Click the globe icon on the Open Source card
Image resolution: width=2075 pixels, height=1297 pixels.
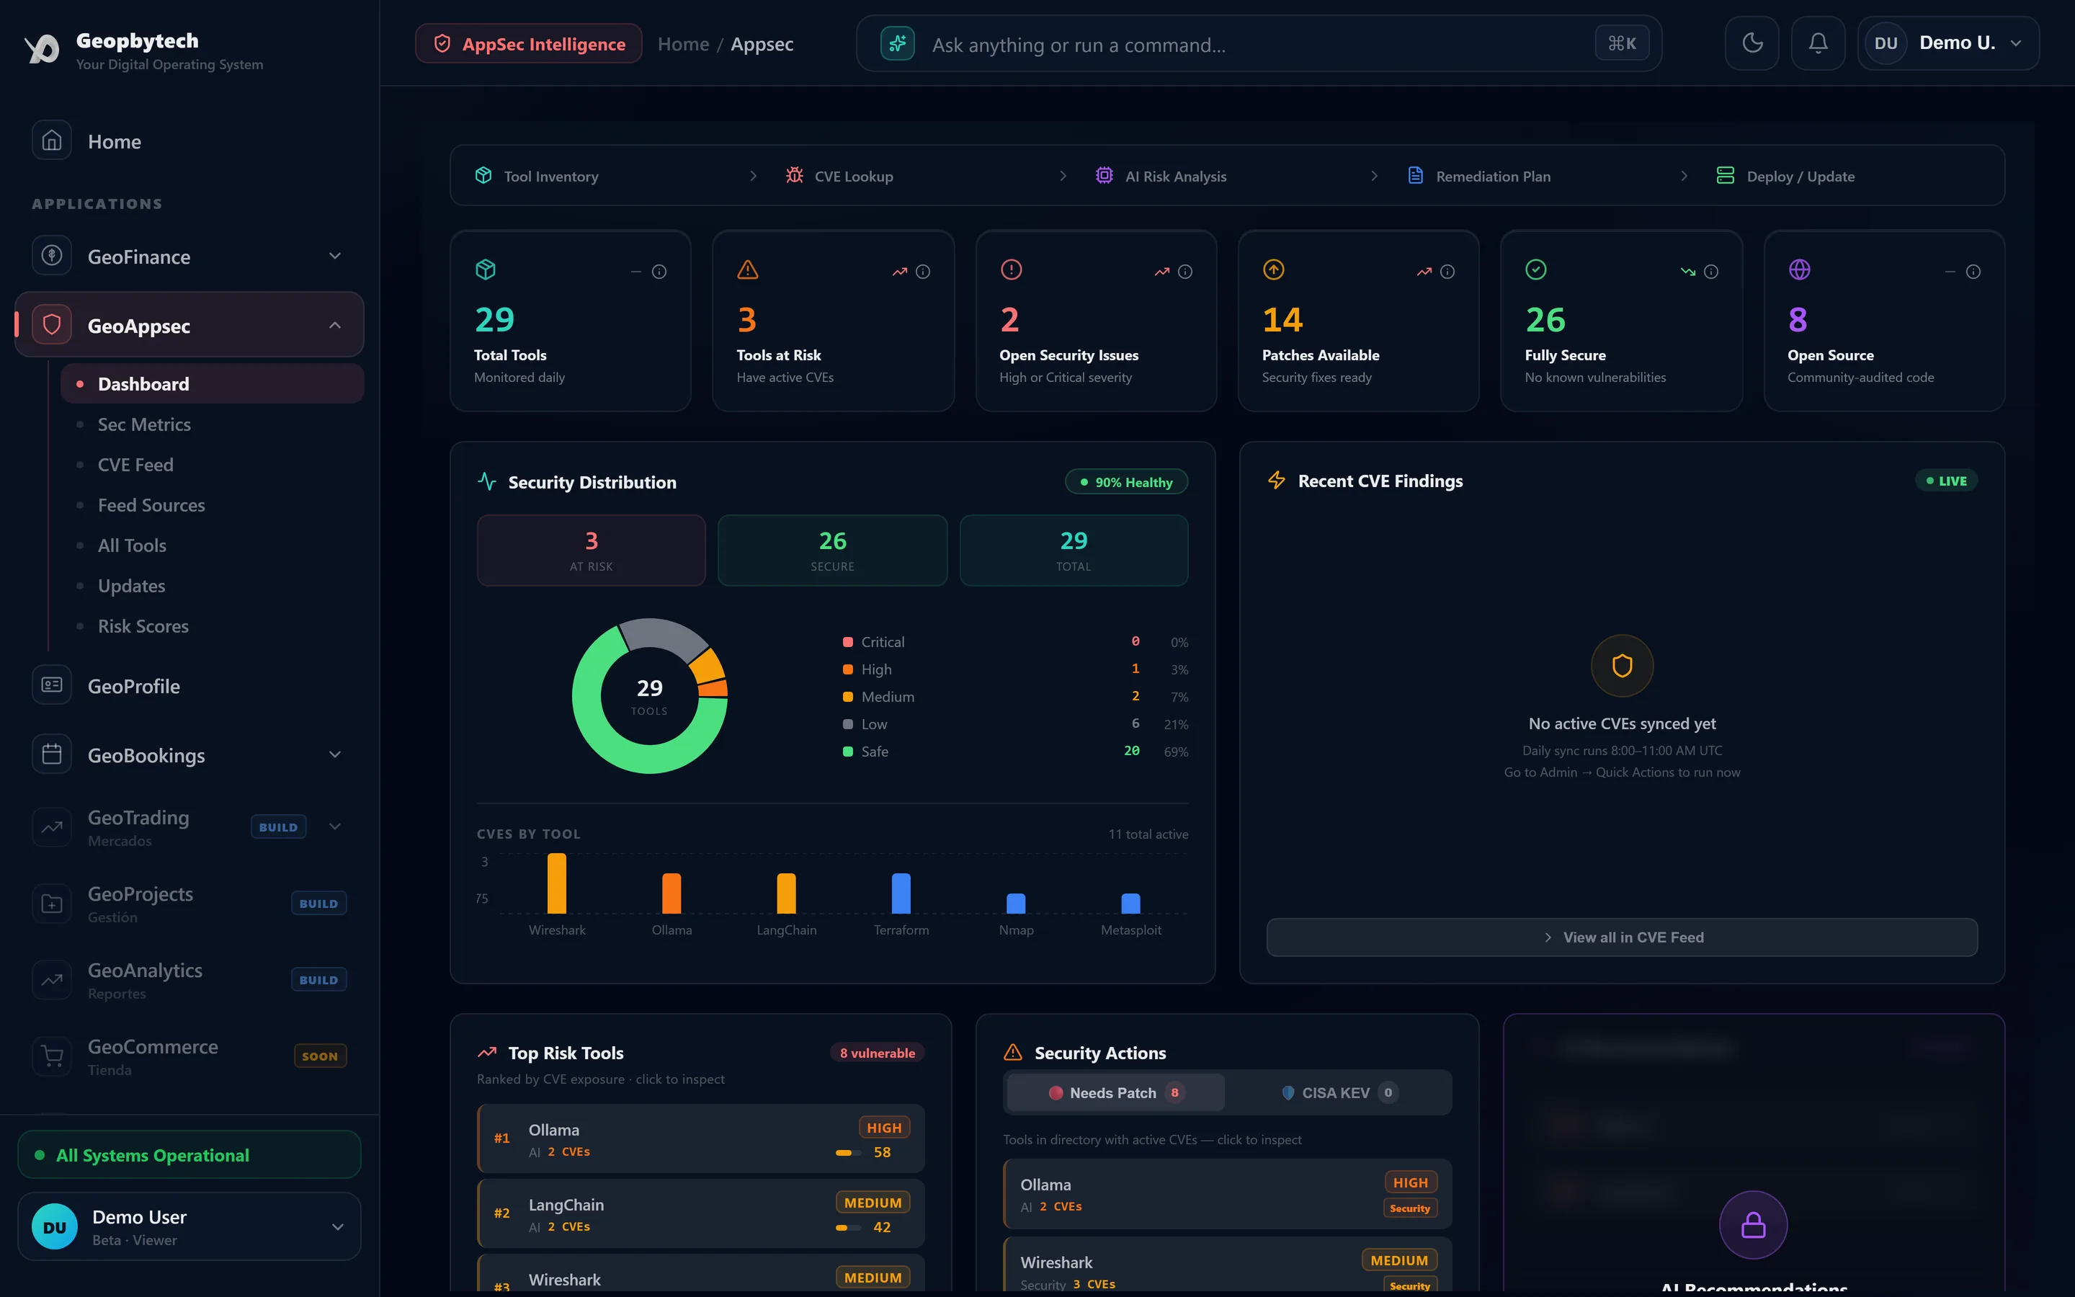[x=1799, y=270]
